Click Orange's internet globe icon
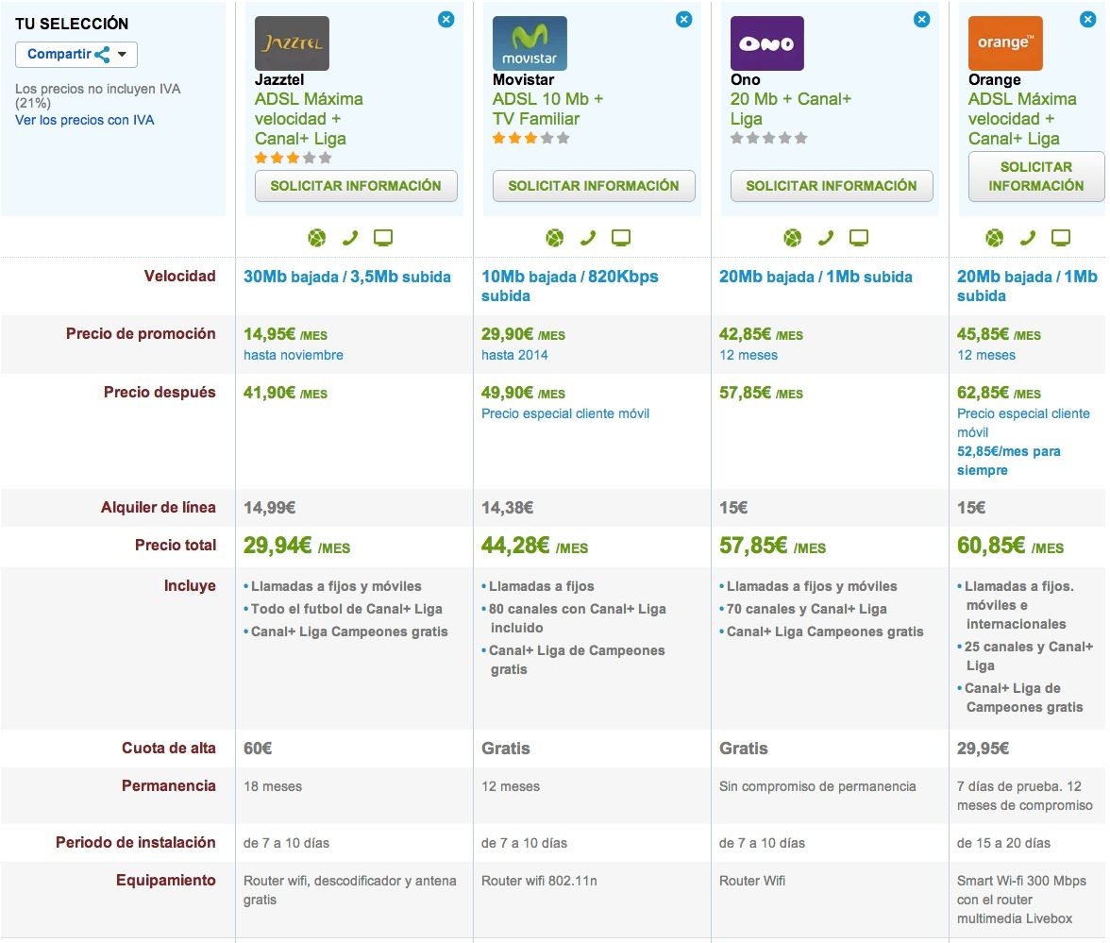This screenshot has height=943, width=1110. 995,238
